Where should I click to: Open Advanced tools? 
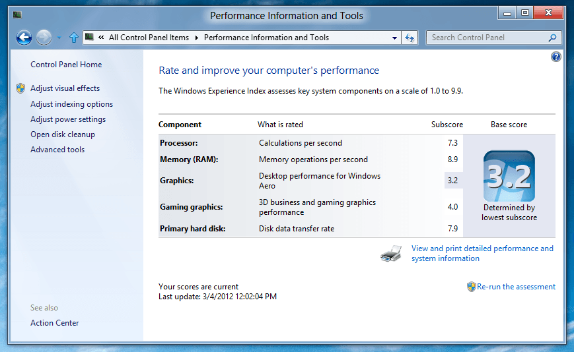pyautogui.click(x=57, y=150)
